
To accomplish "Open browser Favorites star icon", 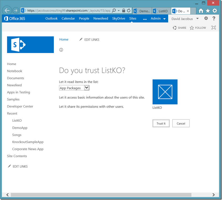I will pos(208,10).
